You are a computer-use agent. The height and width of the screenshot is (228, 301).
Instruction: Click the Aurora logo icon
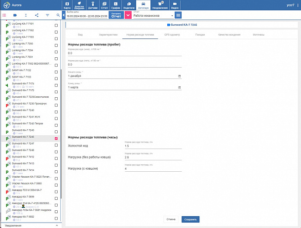6,5
